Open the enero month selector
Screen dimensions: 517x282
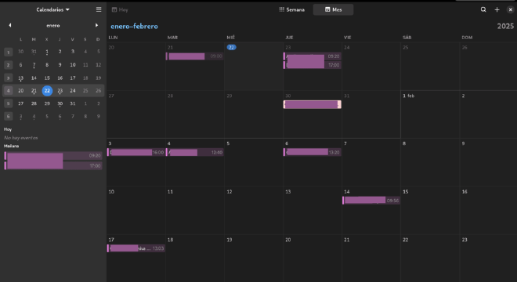pyautogui.click(x=53, y=25)
